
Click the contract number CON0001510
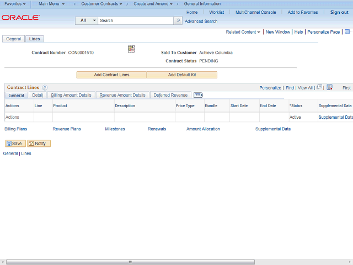click(81, 53)
